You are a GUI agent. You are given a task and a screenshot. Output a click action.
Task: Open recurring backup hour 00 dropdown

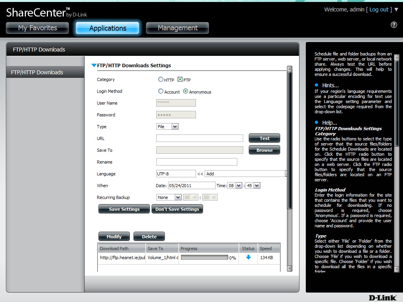(190, 197)
